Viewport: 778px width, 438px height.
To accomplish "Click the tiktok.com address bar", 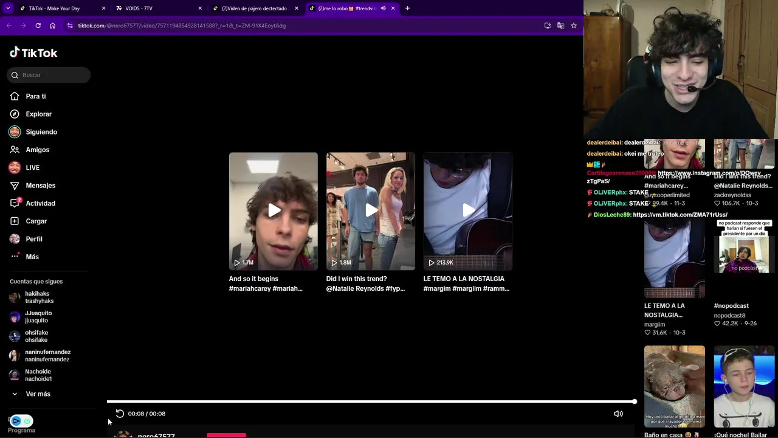I will click(x=304, y=26).
